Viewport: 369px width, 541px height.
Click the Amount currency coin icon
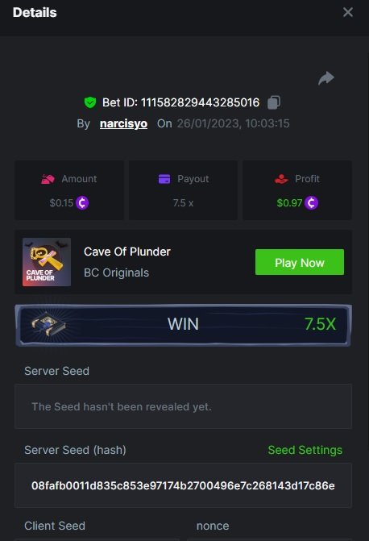point(82,202)
